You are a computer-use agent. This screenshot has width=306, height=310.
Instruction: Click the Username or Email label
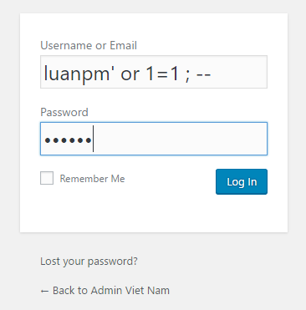pos(89,45)
